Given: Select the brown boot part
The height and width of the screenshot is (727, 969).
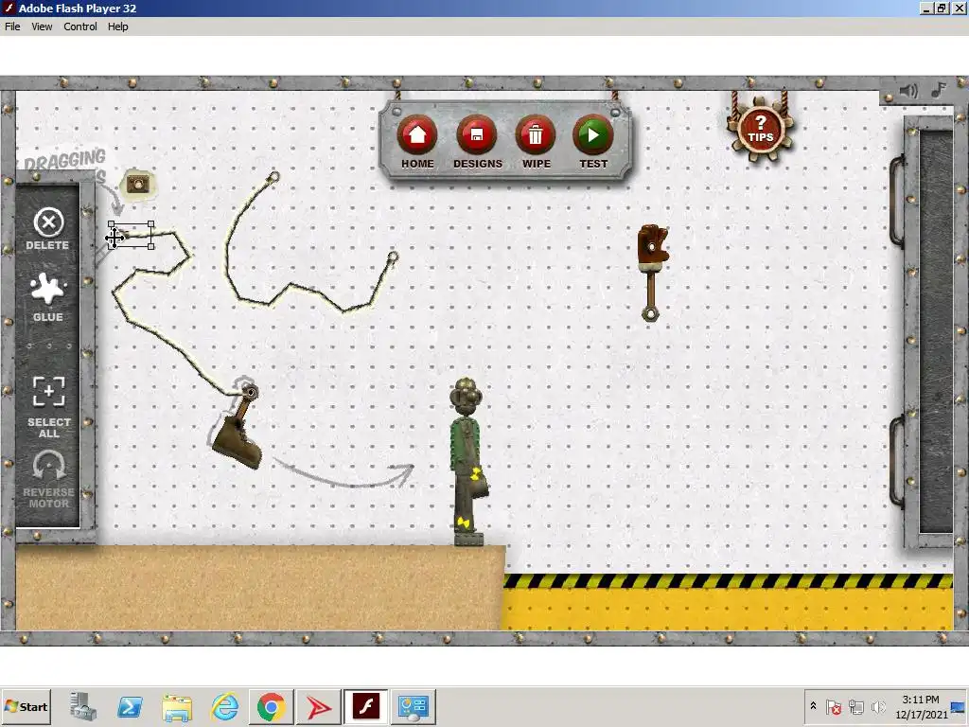Looking at the screenshot, I should (237, 443).
